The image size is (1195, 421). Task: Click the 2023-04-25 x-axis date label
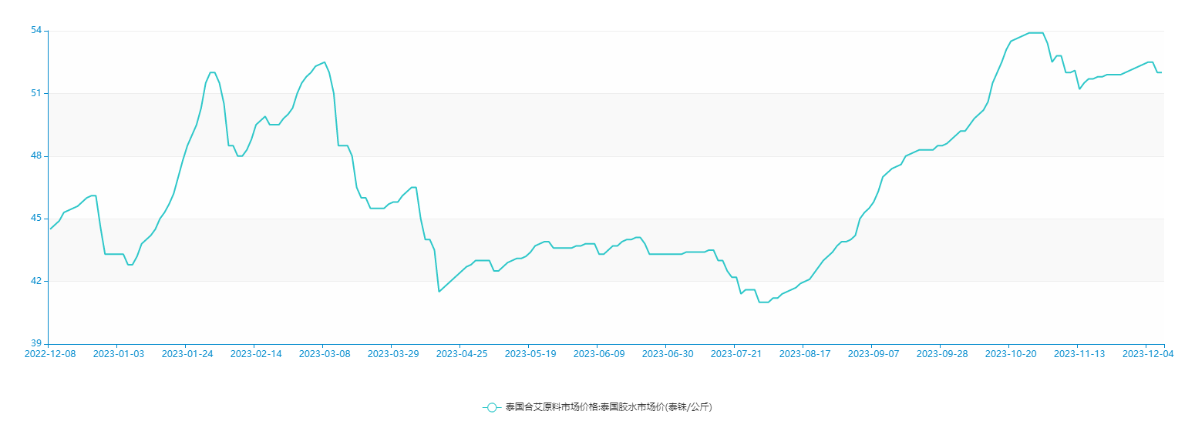point(462,354)
